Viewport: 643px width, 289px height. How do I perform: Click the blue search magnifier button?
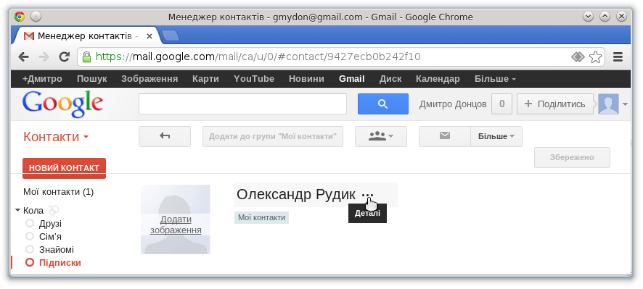click(x=383, y=104)
